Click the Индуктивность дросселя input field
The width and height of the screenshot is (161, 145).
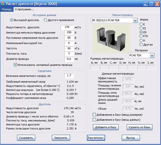pyautogui.click(x=67, y=27)
